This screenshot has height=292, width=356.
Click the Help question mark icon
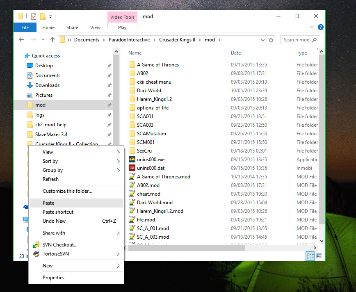pyautogui.click(x=320, y=27)
